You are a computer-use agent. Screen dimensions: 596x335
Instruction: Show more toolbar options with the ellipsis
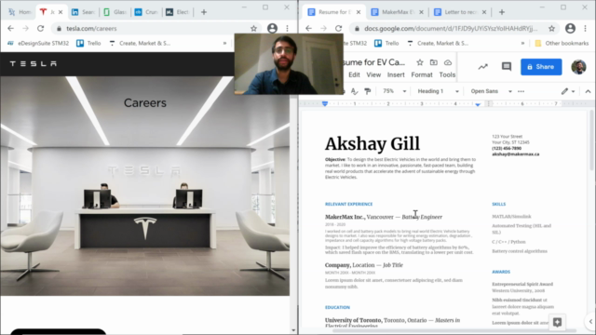click(x=521, y=91)
